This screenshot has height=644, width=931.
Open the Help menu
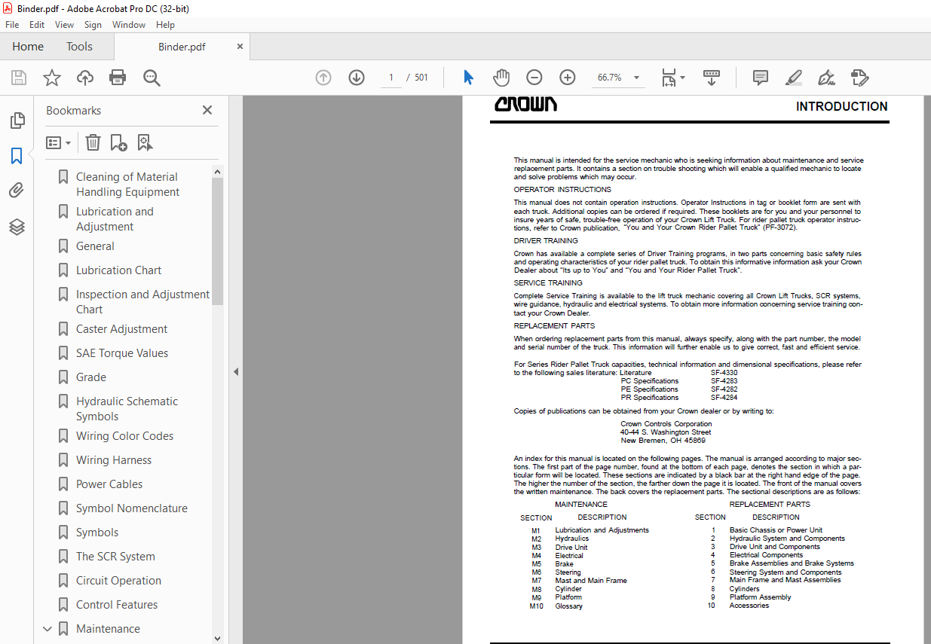coord(165,25)
